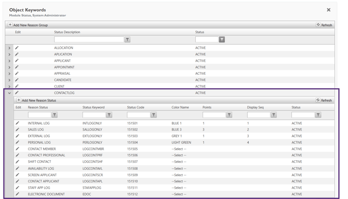Open color dropdown for CONTACT MEMBER

point(179,149)
